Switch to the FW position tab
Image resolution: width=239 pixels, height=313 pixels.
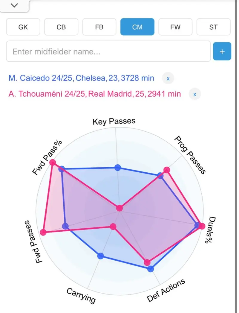pyautogui.click(x=175, y=27)
